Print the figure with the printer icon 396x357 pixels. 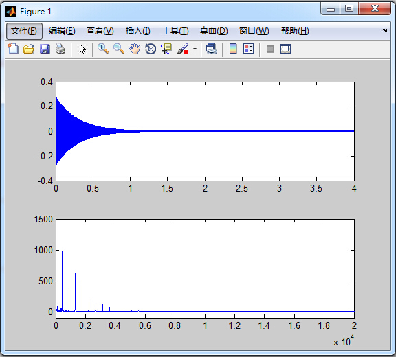click(x=60, y=49)
